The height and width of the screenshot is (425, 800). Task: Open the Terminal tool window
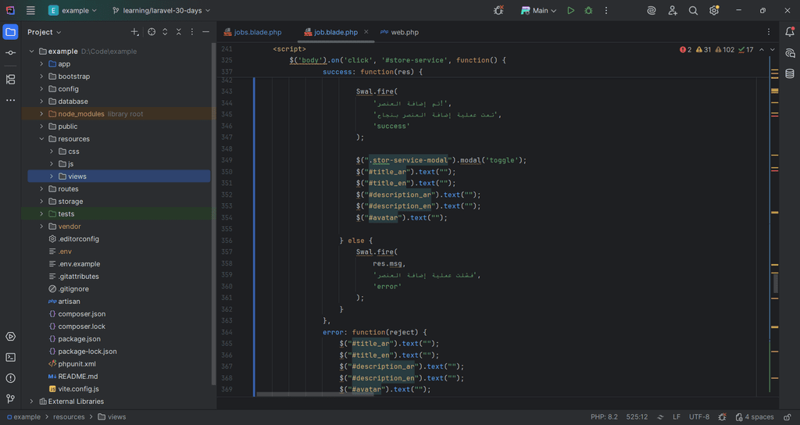pyautogui.click(x=10, y=357)
